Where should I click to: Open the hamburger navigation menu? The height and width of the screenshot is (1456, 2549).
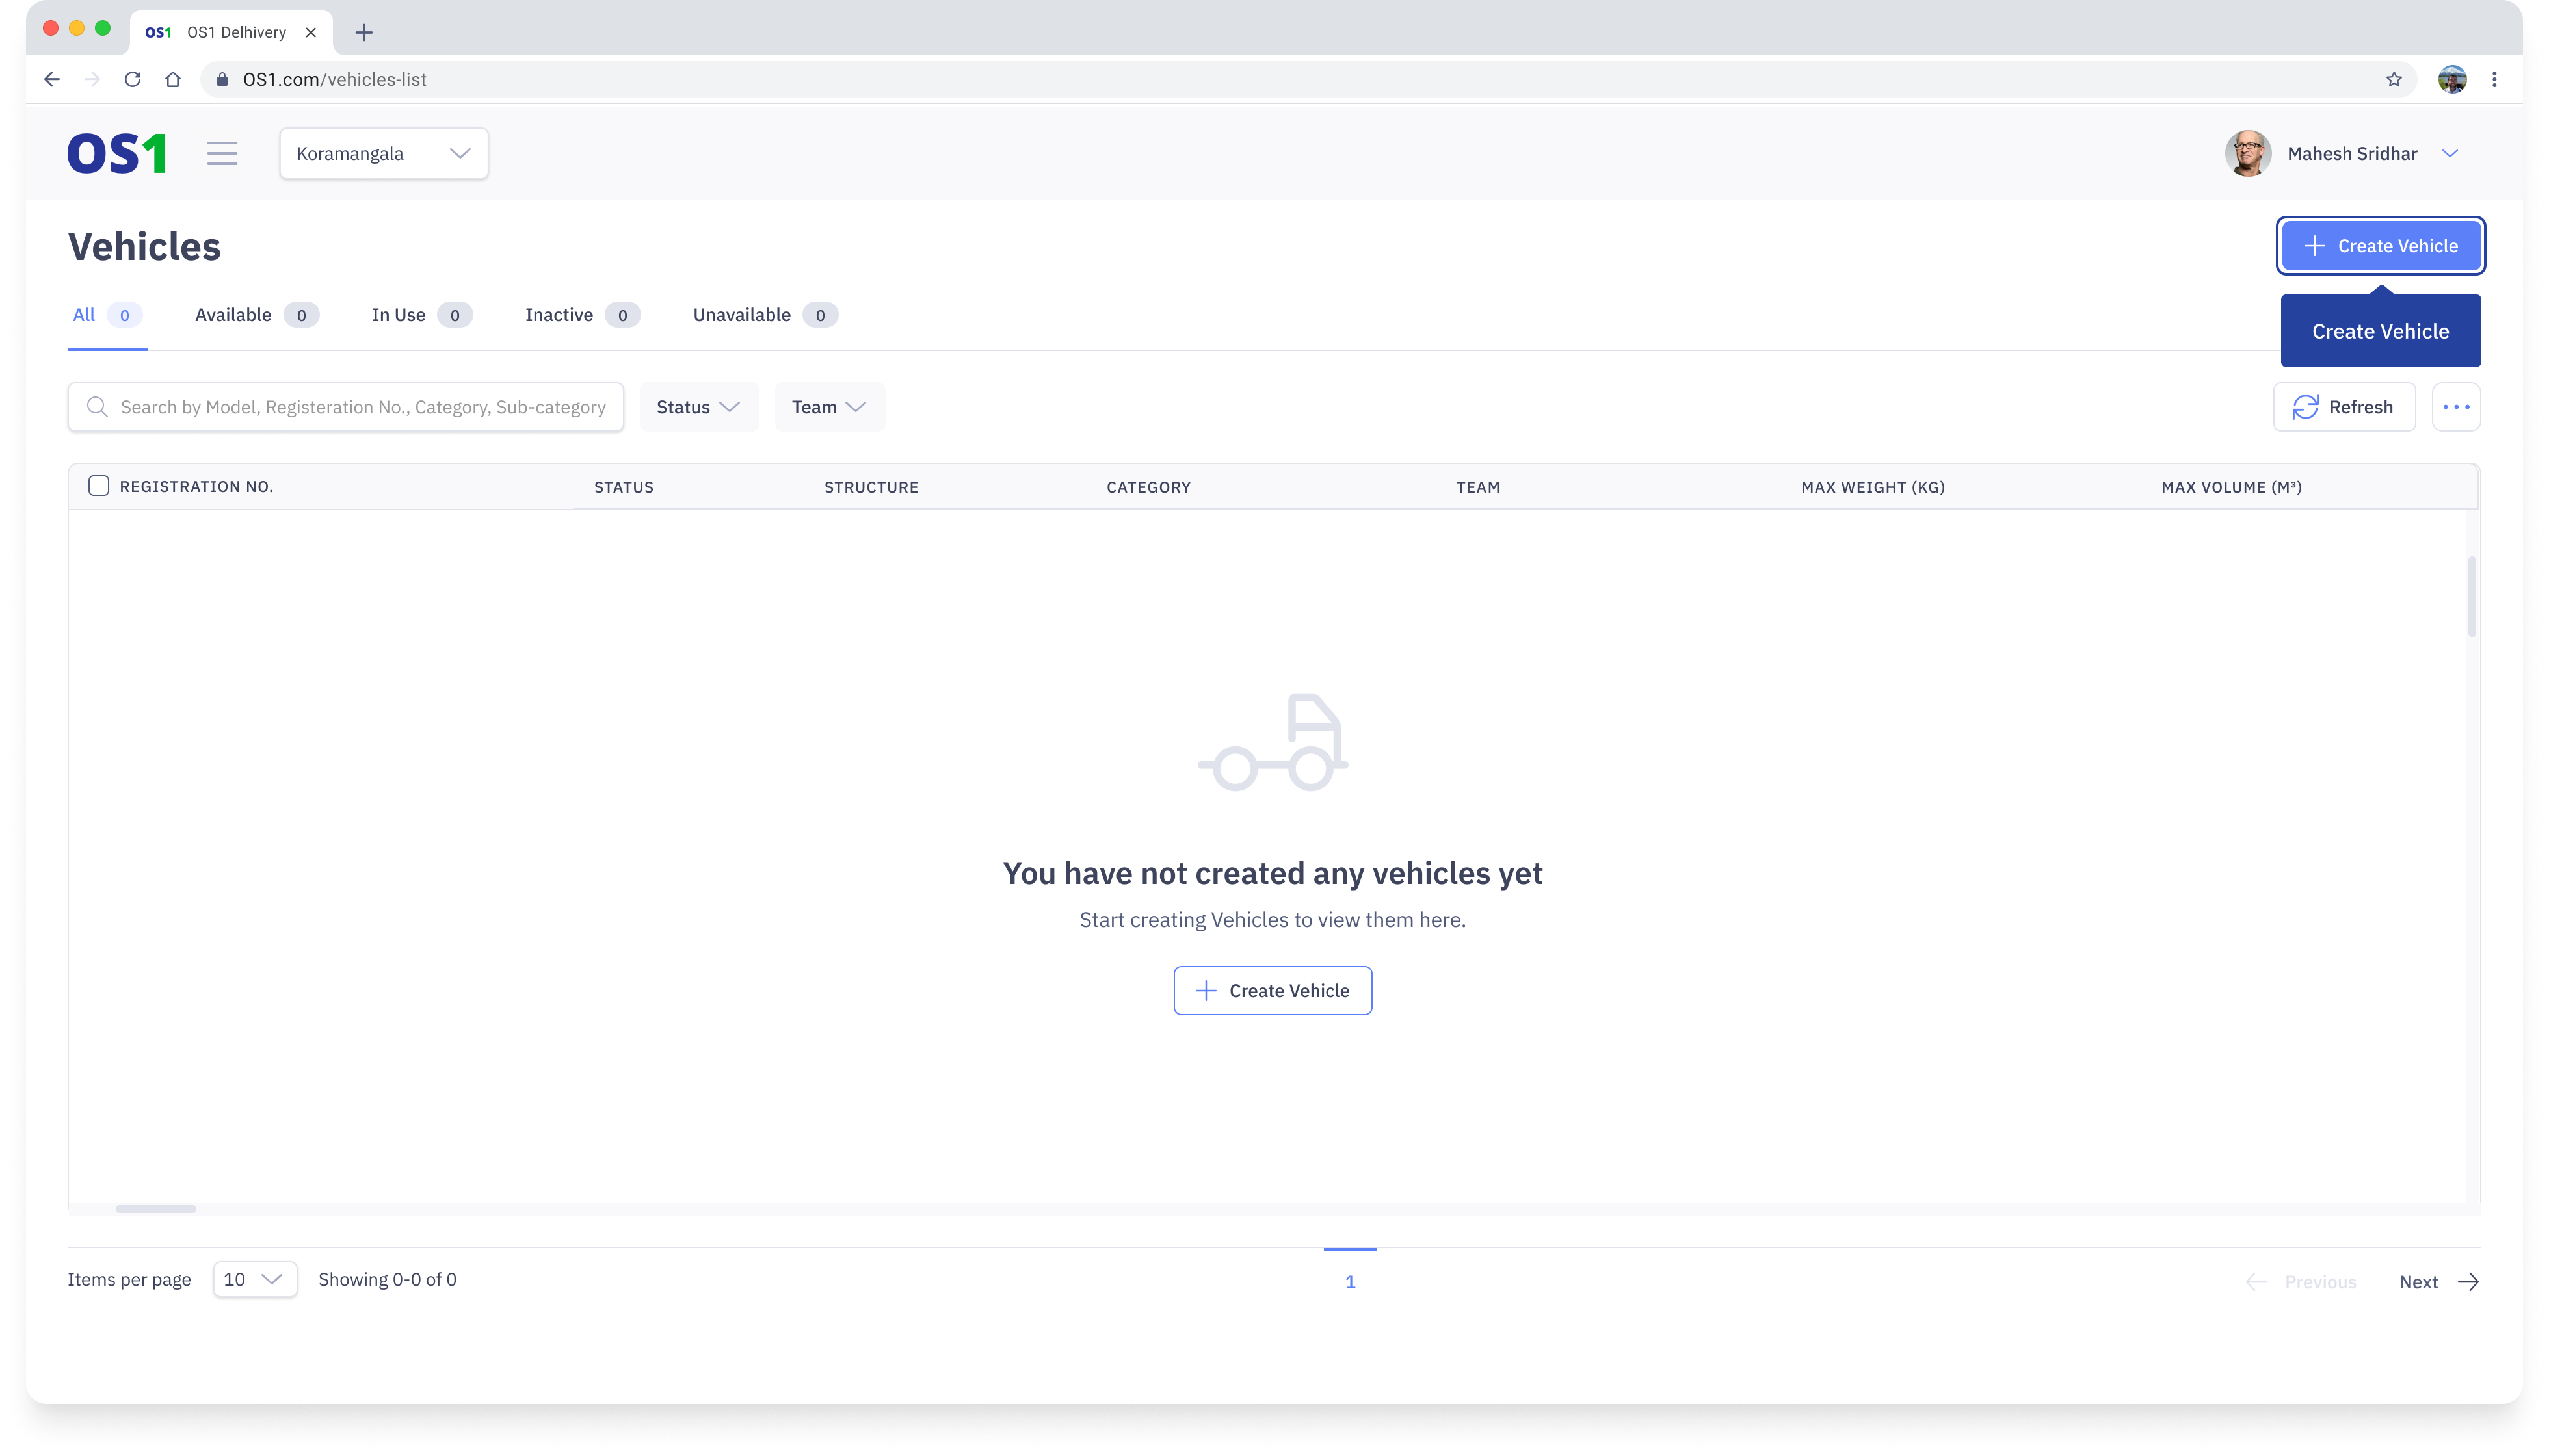222,153
